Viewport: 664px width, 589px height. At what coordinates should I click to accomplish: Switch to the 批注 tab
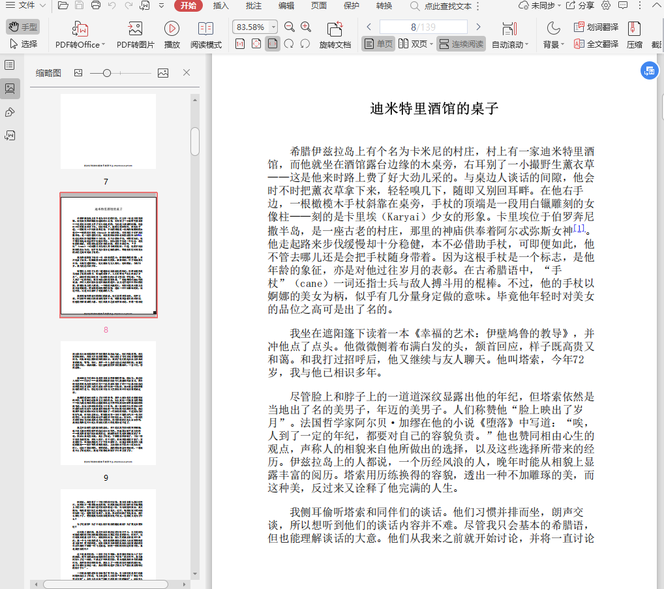tap(254, 5)
